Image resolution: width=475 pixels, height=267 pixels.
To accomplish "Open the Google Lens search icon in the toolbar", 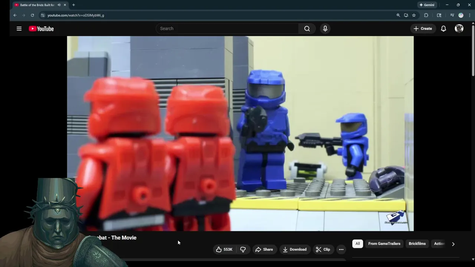I will (x=439, y=15).
